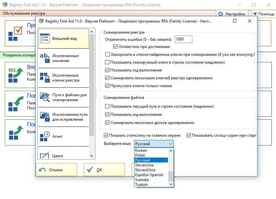Open the Цвета settings section
276x199 pixels.
63,153
